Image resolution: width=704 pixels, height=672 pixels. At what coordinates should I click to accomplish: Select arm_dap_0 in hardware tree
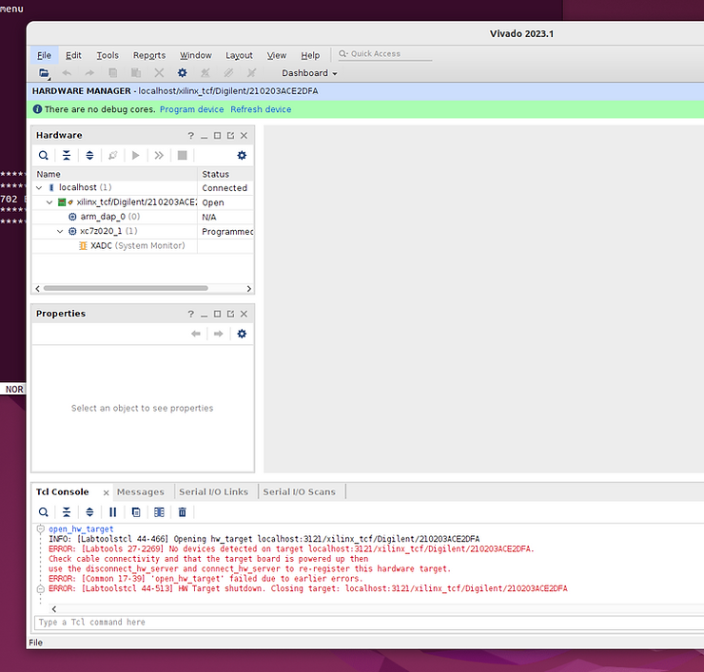[x=110, y=217]
